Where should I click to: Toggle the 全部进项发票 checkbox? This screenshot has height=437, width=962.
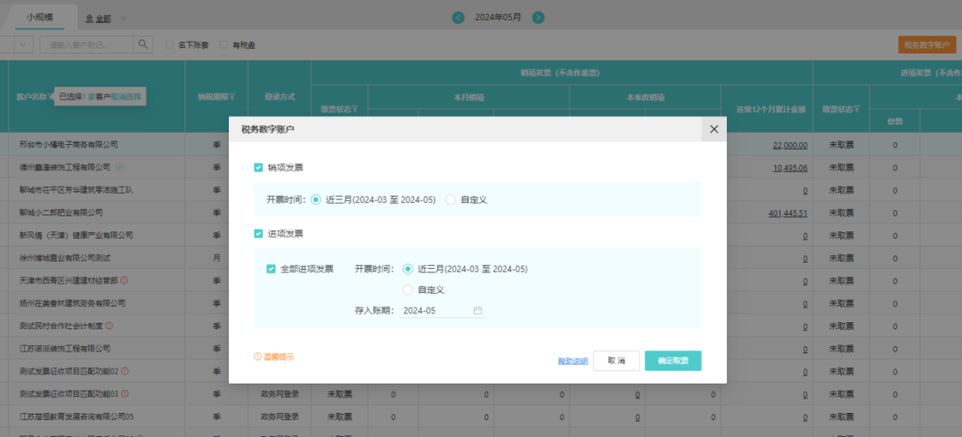pos(271,269)
